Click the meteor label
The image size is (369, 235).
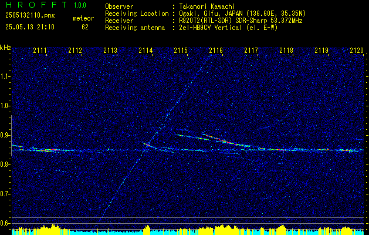tap(83, 18)
